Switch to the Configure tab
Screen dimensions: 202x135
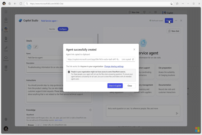tap(63, 29)
